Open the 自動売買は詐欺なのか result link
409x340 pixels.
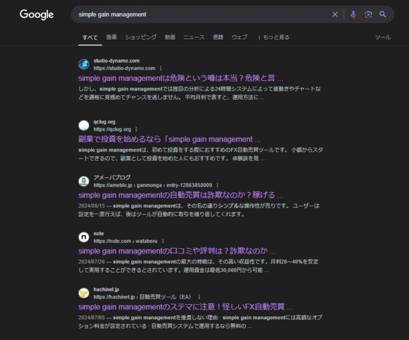180,195
